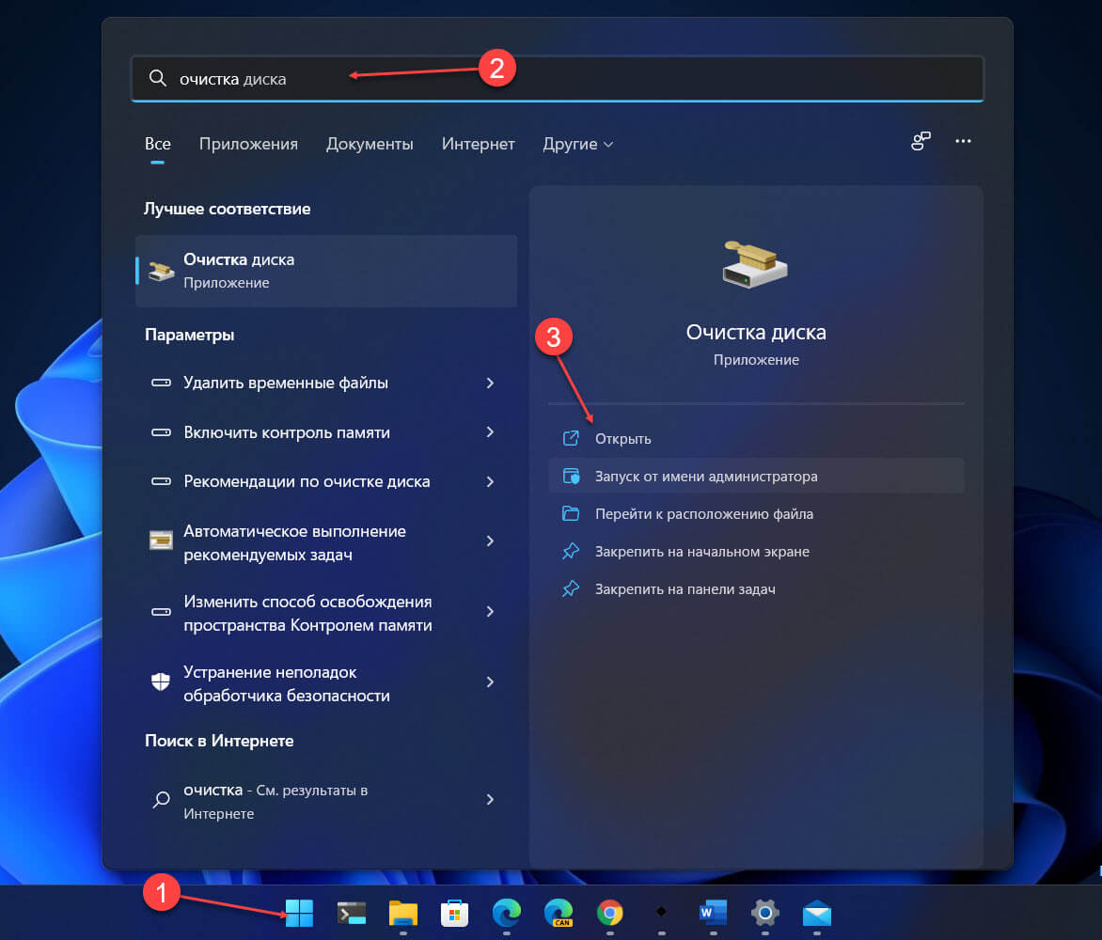The image size is (1102, 940).
Task: Open Автоматическое выполнение рекомендуемых задач
Action: [326, 542]
